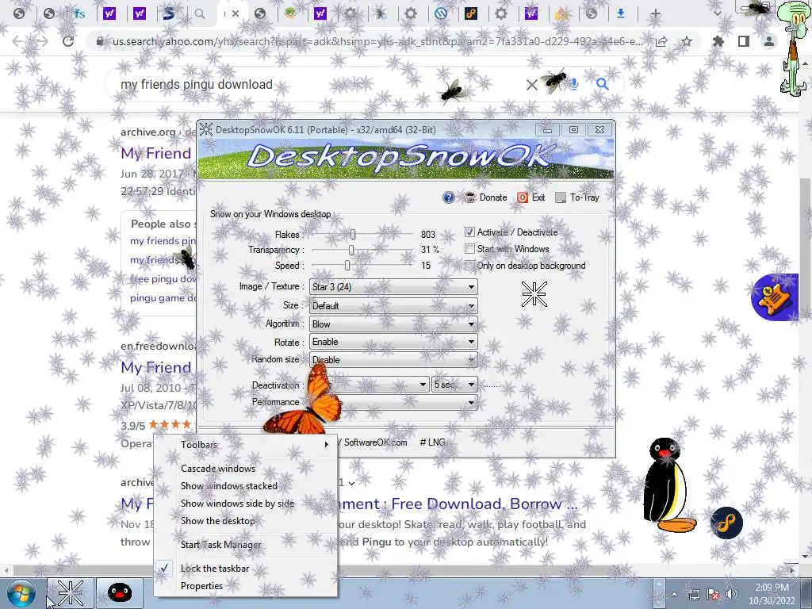This screenshot has height=609, width=812.
Task: Click the # LNG language button
Action: tap(432, 442)
